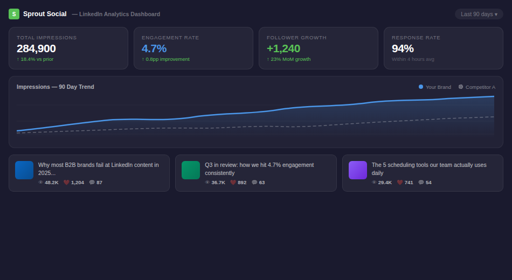The image size is (512, 280).
Task: Select the green Q3 review post thumbnail
Action: (x=191, y=170)
